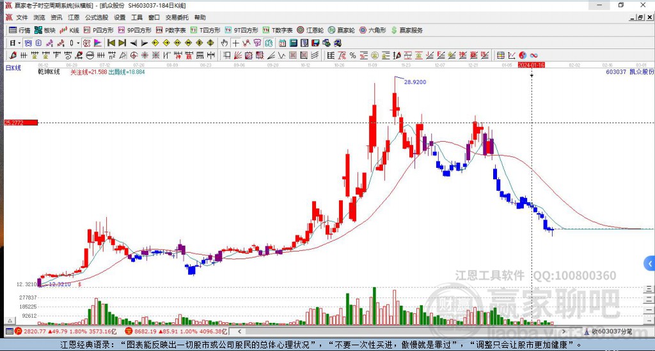Image resolution: width=655 pixels, height=351 pixels.
Task: Click the red fan lines icon
Action: (238, 55)
